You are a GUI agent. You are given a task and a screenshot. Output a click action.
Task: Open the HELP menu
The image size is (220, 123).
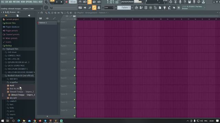(x=41, y=2)
